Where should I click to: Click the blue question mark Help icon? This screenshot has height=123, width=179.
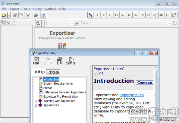point(44,15)
